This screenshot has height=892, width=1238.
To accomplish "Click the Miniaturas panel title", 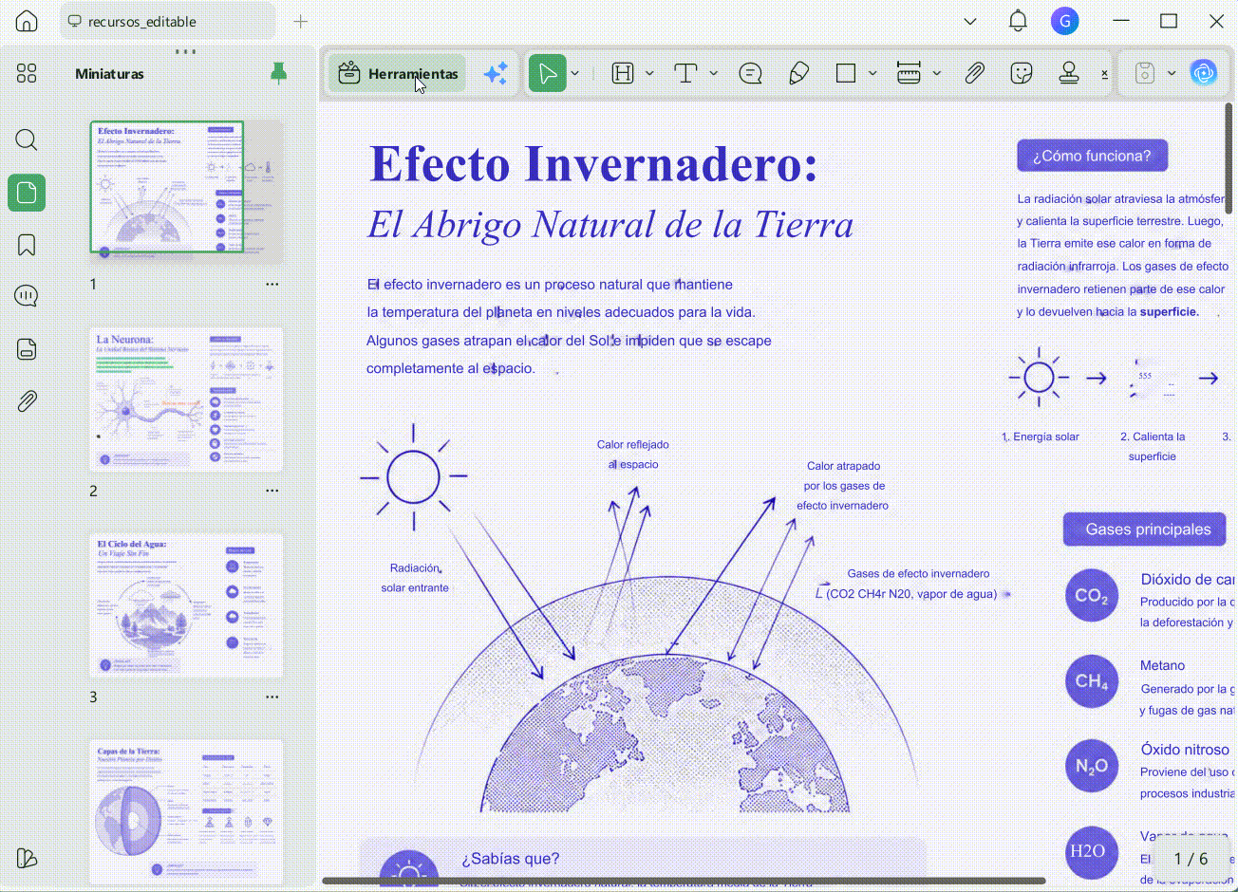I will pos(110,73).
